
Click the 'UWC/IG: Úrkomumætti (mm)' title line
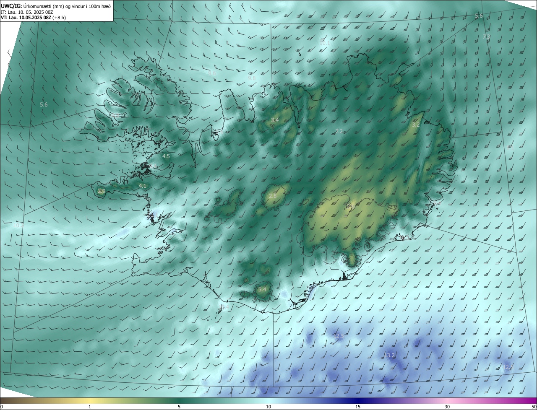tap(56, 6)
